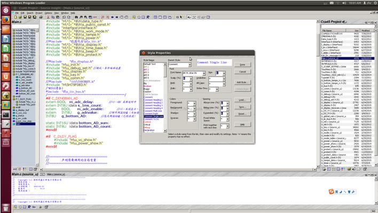
Task: Open Firefox from the Ubuntu launcher
Action: (x=6, y=20)
